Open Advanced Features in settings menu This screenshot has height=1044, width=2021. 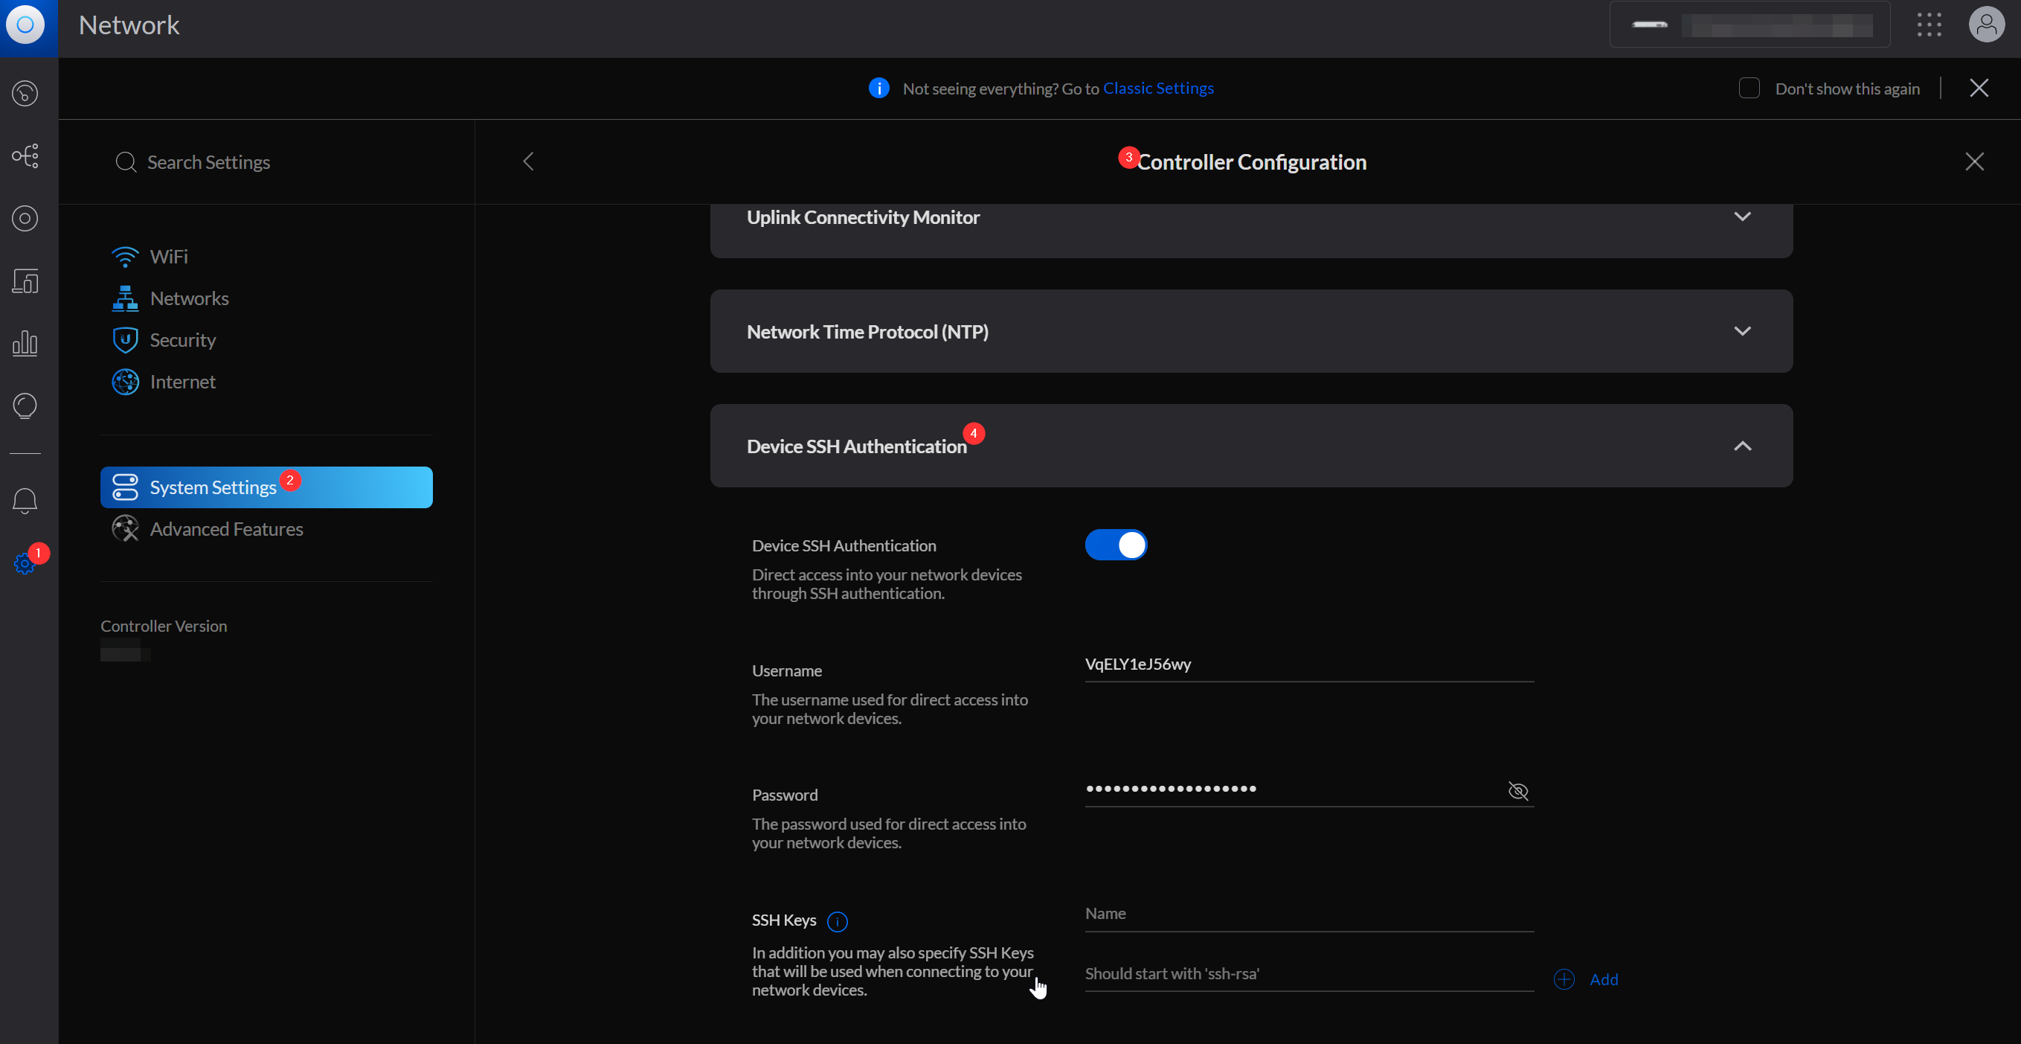[x=226, y=529]
